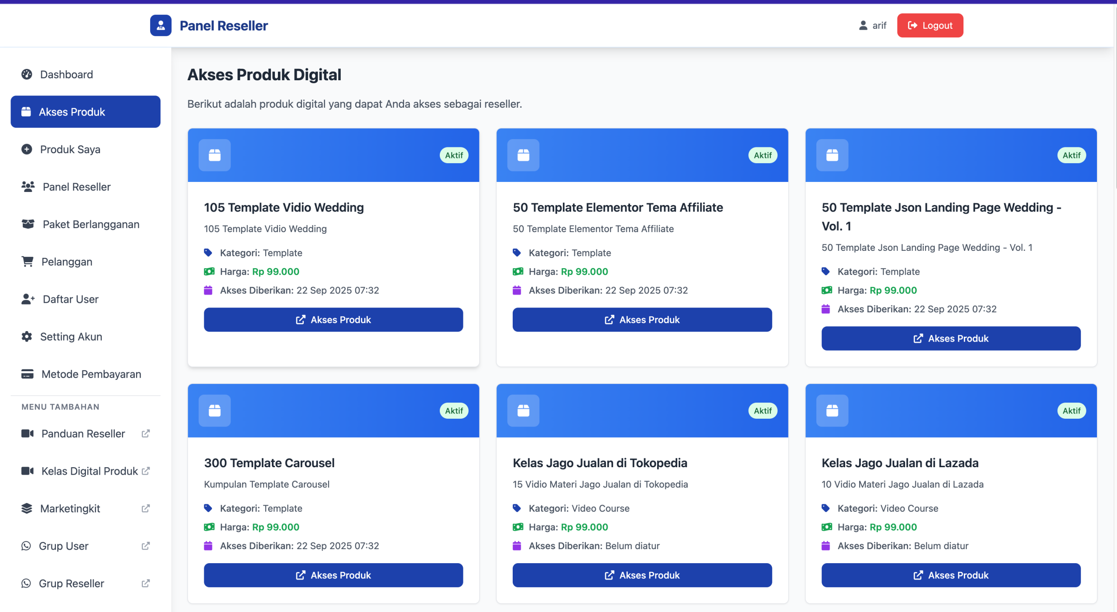
Task: Open Dashboard from the sidebar
Action: click(x=66, y=75)
